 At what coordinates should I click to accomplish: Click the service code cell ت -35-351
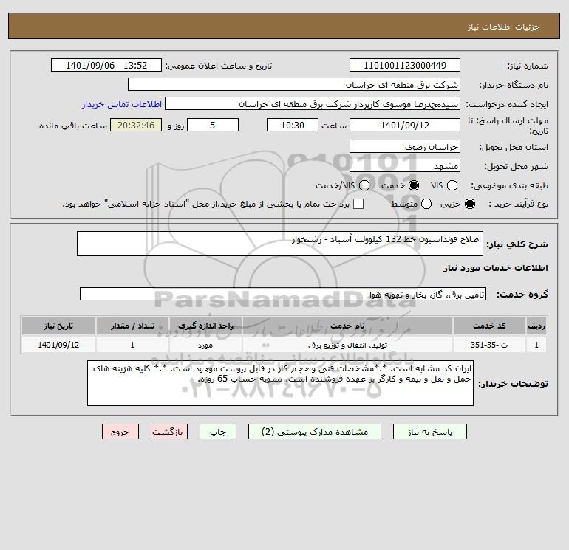pyautogui.click(x=489, y=345)
